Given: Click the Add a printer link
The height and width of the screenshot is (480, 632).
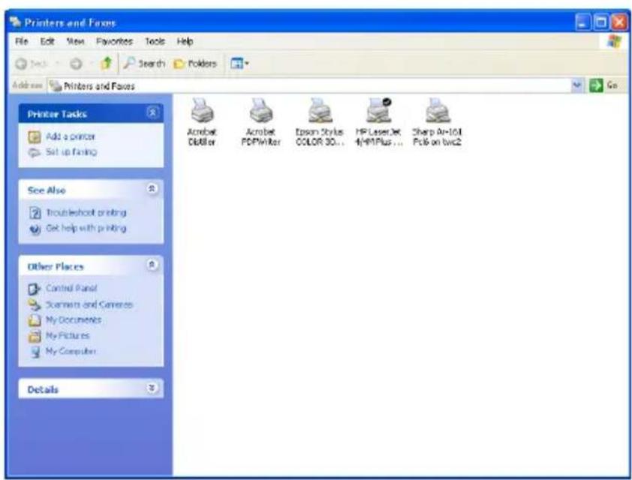Looking at the screenshot, I should pos(71,136).
